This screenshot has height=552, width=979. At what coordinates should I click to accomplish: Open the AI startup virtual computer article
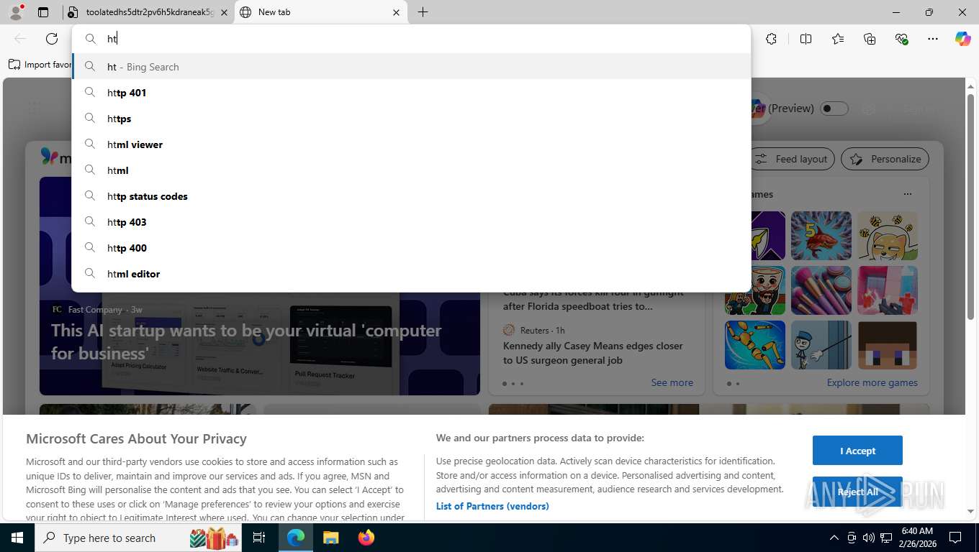coord(246,341)
